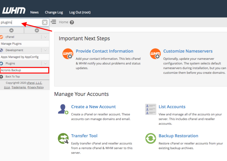Collapse all sidebar sections with up arrow
The width and height of the screenshot is (227, 161).
coord(11,30)
